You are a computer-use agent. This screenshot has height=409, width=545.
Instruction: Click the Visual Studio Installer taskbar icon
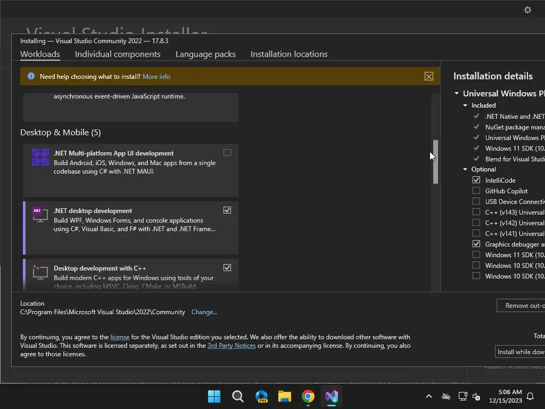pos(332,396)
